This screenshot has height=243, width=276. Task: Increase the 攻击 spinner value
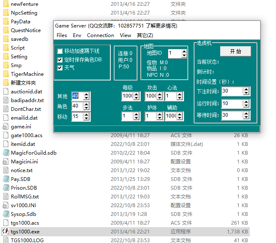coord(160,94)
